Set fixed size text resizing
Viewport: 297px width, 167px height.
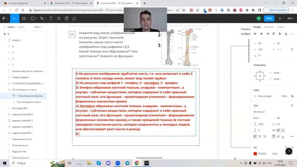[x=283, y=130]
